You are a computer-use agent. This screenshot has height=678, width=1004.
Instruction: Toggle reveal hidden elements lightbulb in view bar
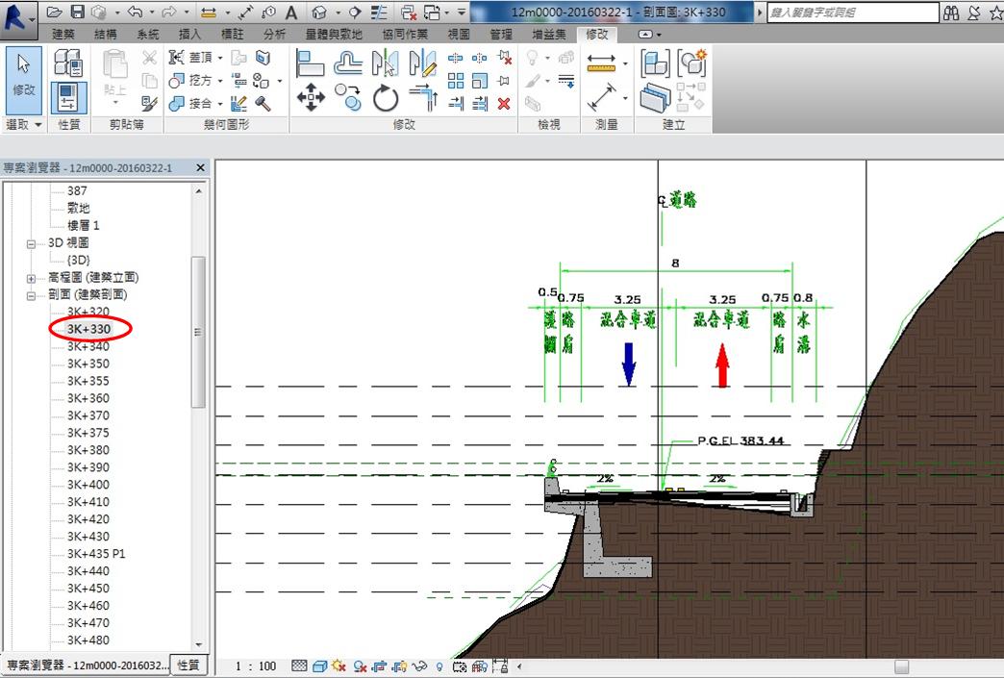point(439,665)
